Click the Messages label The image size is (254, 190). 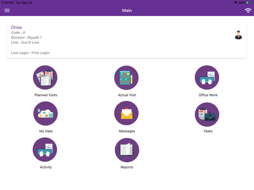[127, 131]
